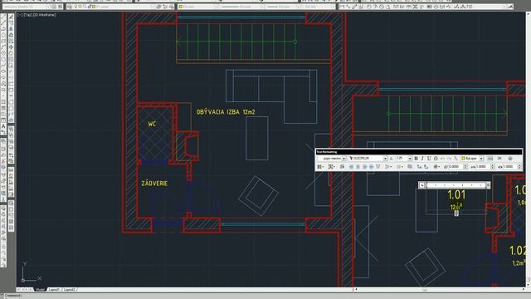Open the MText Justification dropdown
The height and width of the screenshot is (299, 531).
tap(331, 166)
